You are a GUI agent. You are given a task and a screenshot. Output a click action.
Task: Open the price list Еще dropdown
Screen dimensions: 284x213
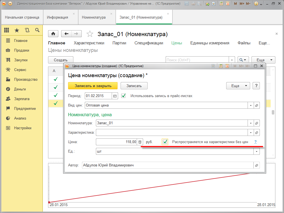263,60
